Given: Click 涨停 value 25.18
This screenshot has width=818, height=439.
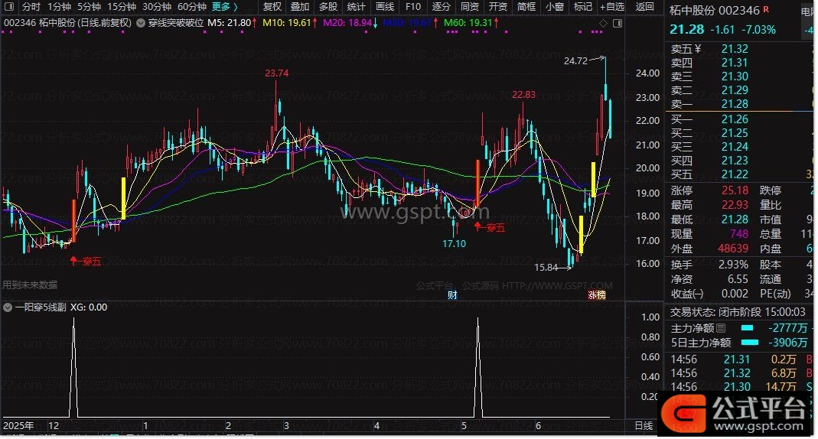Looking at the screenshot, I should click(x=735, y=190).
